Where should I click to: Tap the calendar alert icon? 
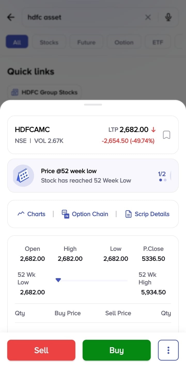click(x=24, y=175)
